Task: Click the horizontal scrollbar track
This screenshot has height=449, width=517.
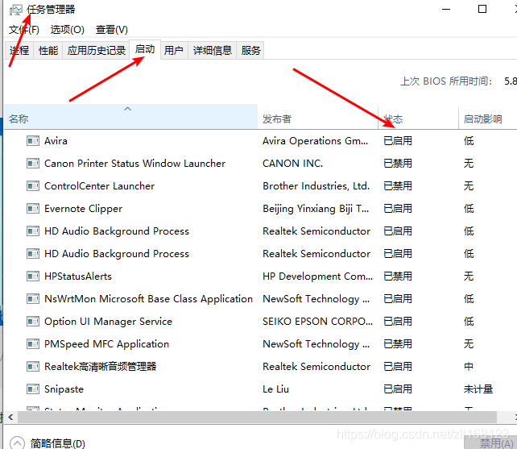Action: [x=257, y=417]
